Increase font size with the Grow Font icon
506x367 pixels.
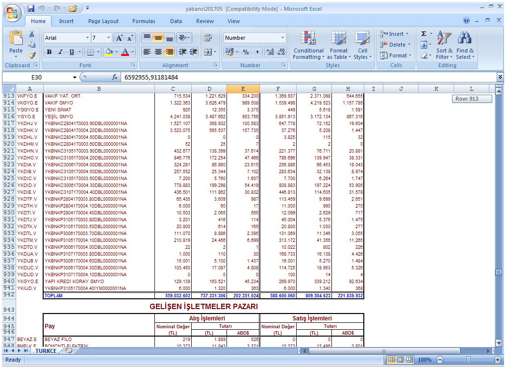click(119, 38)
